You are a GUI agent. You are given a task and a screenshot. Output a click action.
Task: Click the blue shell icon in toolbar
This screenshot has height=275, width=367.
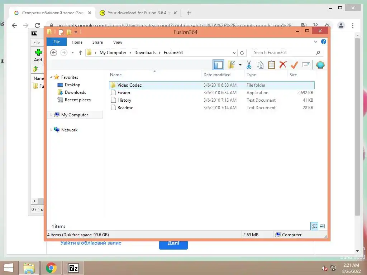[320, 65]
